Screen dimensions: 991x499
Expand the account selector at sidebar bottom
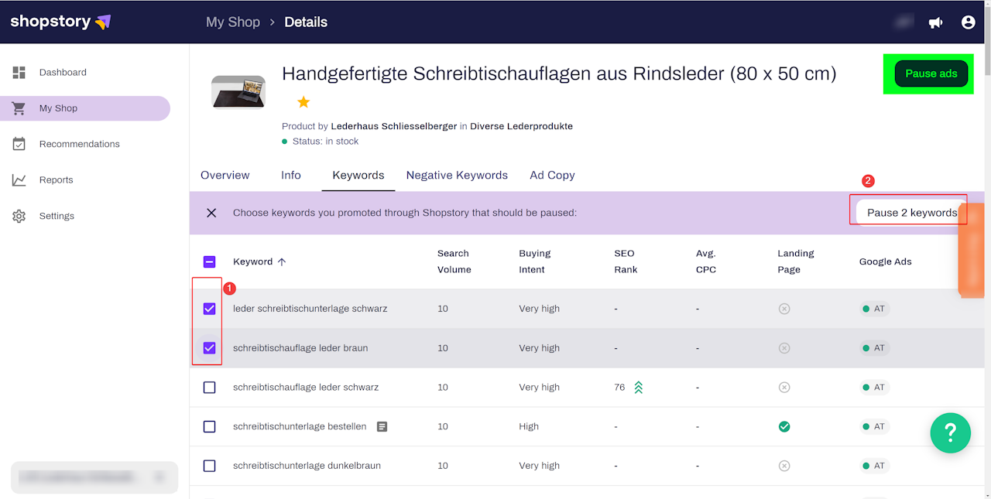[159, 477]
